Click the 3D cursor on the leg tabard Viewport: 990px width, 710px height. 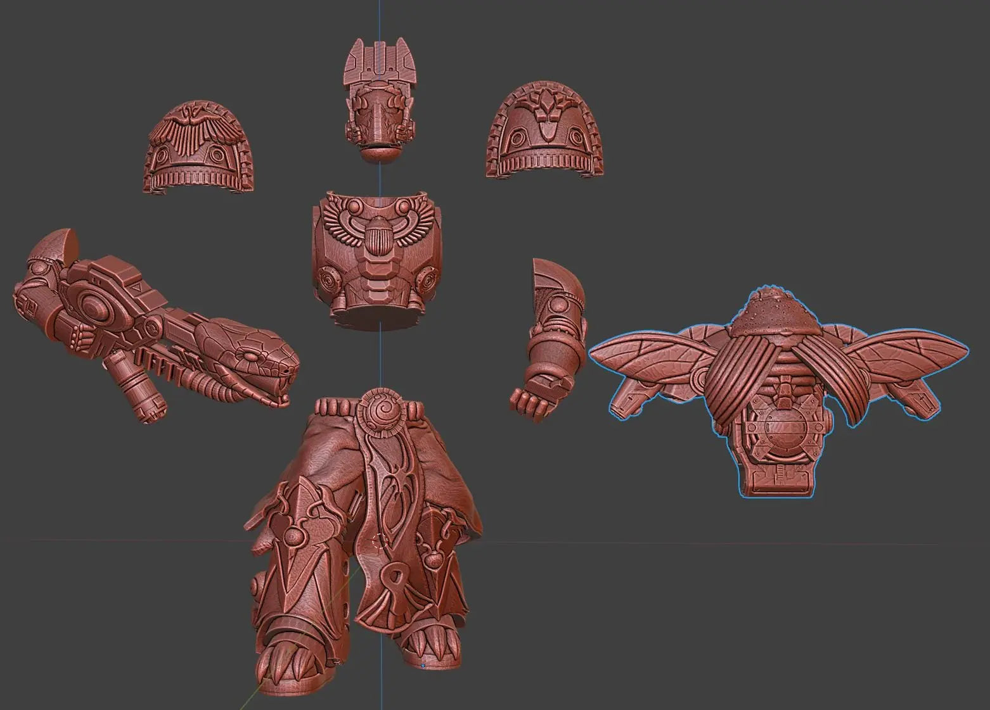379,542
